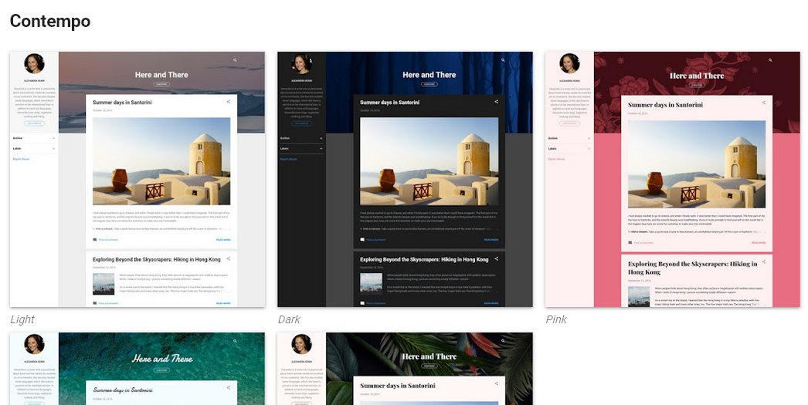Click the search icon in the tropical leaves theme preview

point(503,341)
